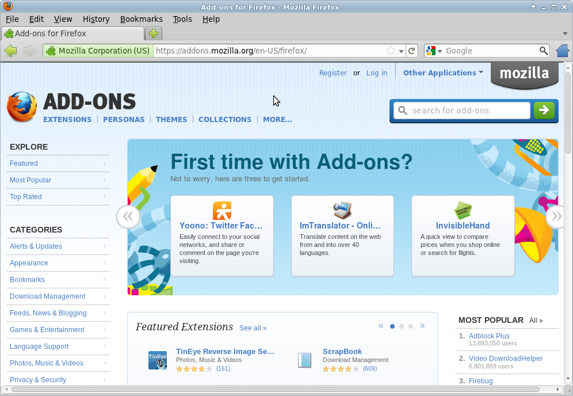The image size is (573, 396).
Task: Click the grey Forward arrow button
Action: [29, 51]
